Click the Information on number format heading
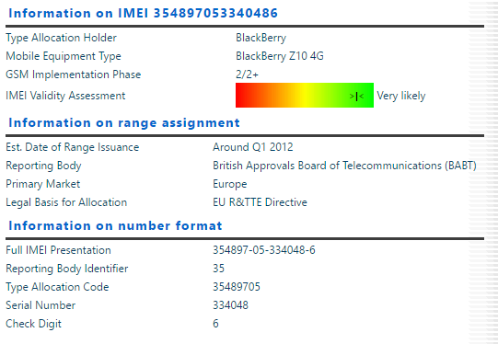 tap(115, 225)
